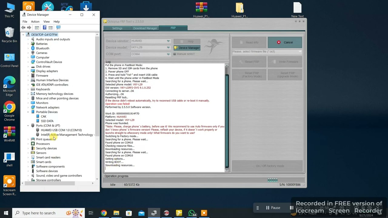Screen dimensions: 388x218
Task: Expand the Display adapters node
Action: 28,71
